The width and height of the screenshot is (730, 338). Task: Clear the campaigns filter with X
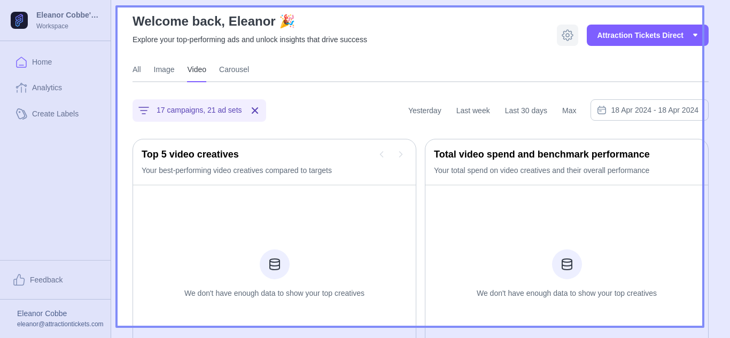[255, 111]
